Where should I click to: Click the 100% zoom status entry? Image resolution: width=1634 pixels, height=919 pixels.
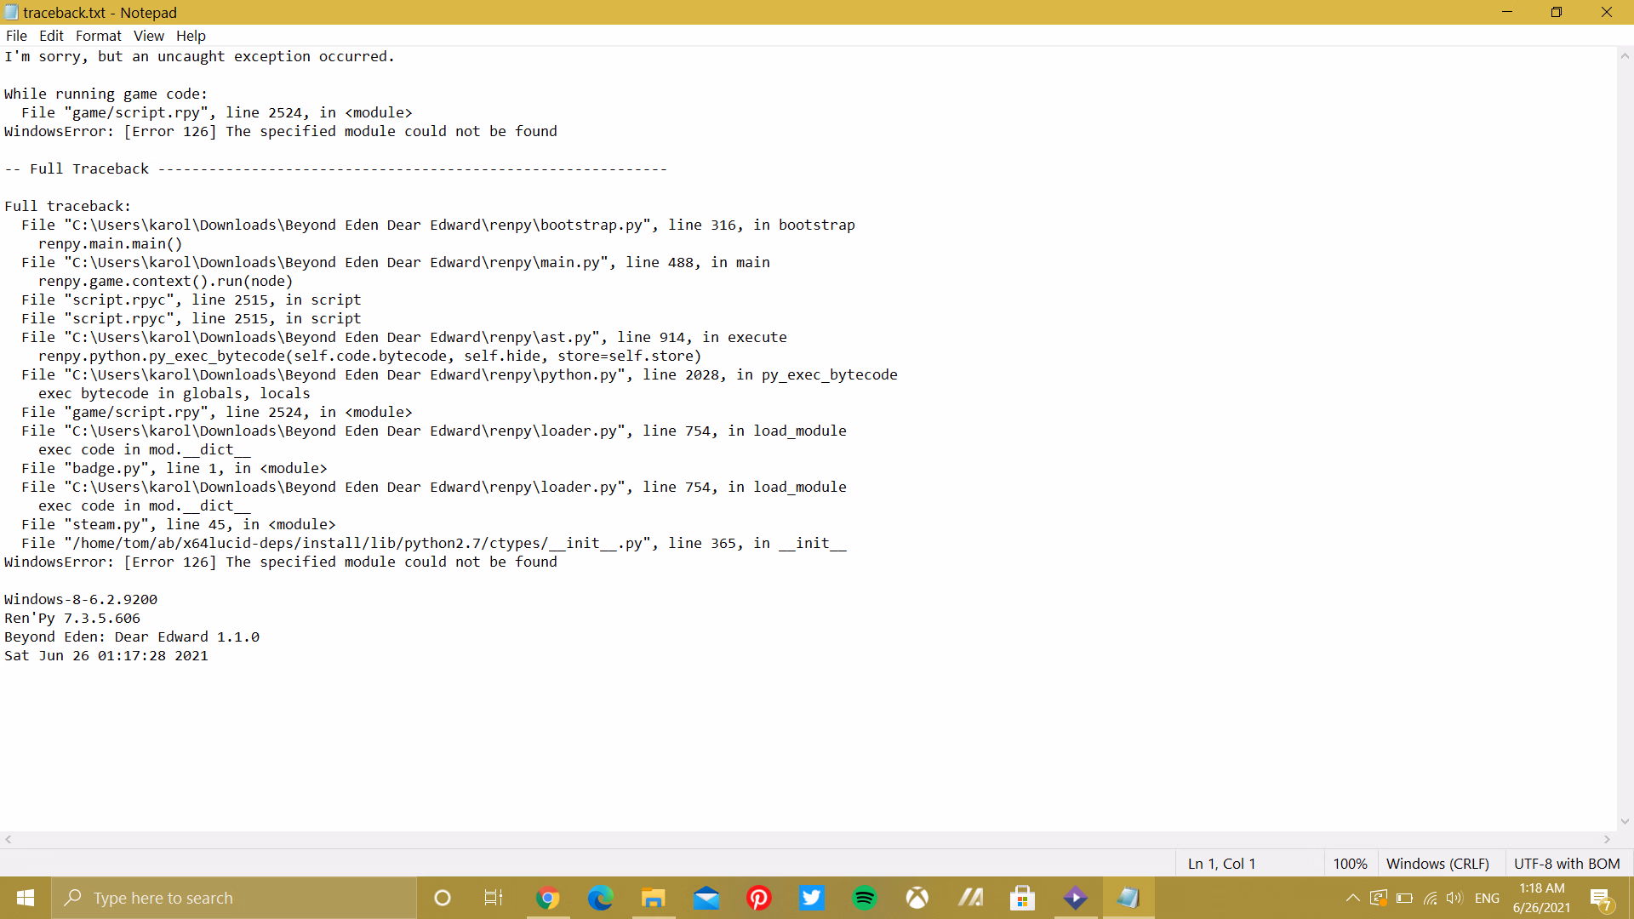pyautogui.click(x=1350, y=864)
